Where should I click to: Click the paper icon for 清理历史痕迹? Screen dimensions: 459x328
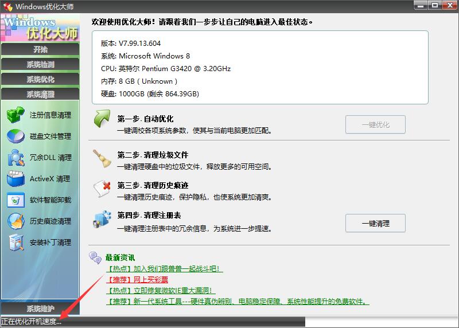(102, 189)
